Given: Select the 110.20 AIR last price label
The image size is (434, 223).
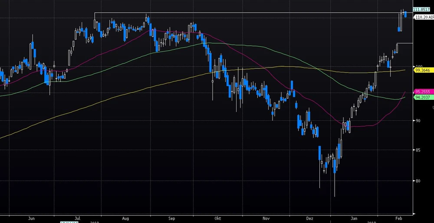Looking at the screenshot, I should [x=424, y=17].
